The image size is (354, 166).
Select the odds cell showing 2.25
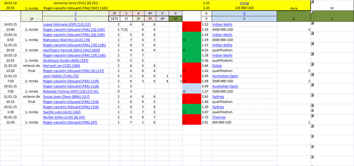point(206,8)
